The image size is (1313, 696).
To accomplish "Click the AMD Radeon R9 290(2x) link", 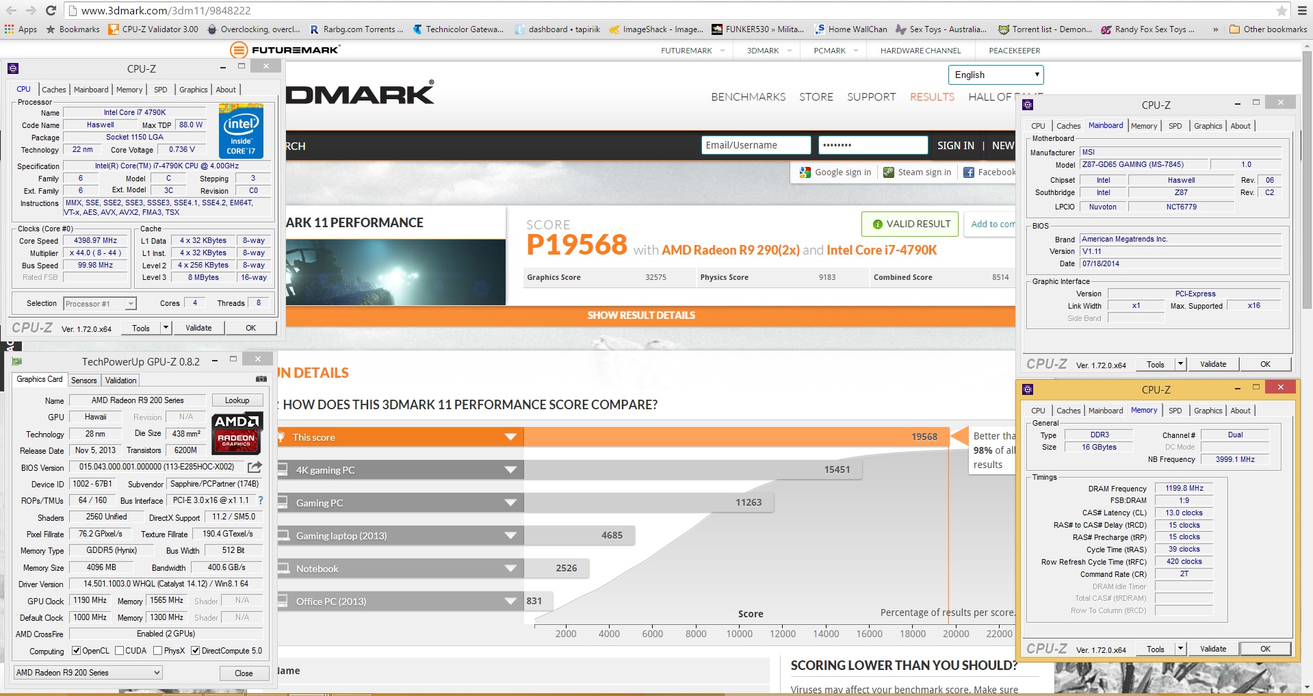I will [x=730, y=250].
